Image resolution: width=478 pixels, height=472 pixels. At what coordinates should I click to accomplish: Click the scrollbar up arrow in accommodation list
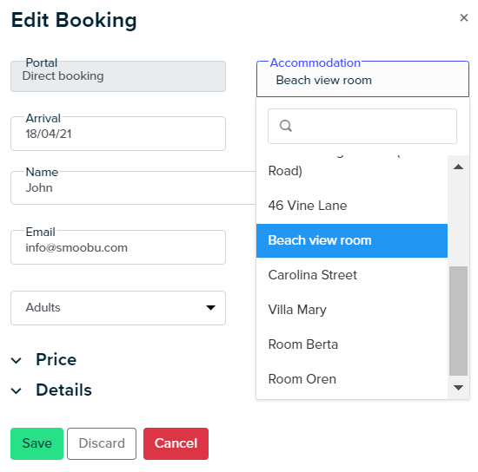(458, 167)
